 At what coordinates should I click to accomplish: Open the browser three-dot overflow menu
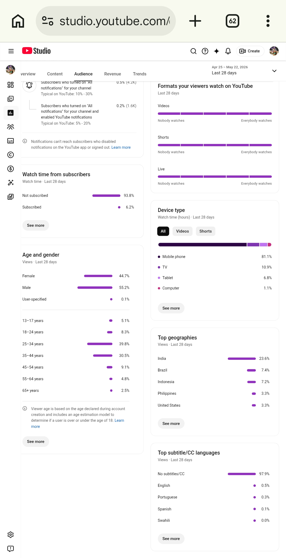[x=268, y=21]
